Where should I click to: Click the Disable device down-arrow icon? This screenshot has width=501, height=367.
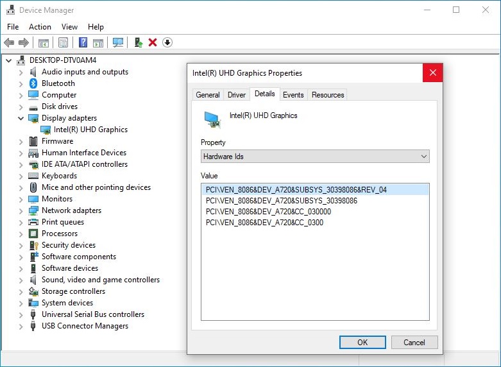[x=167, y=42]
